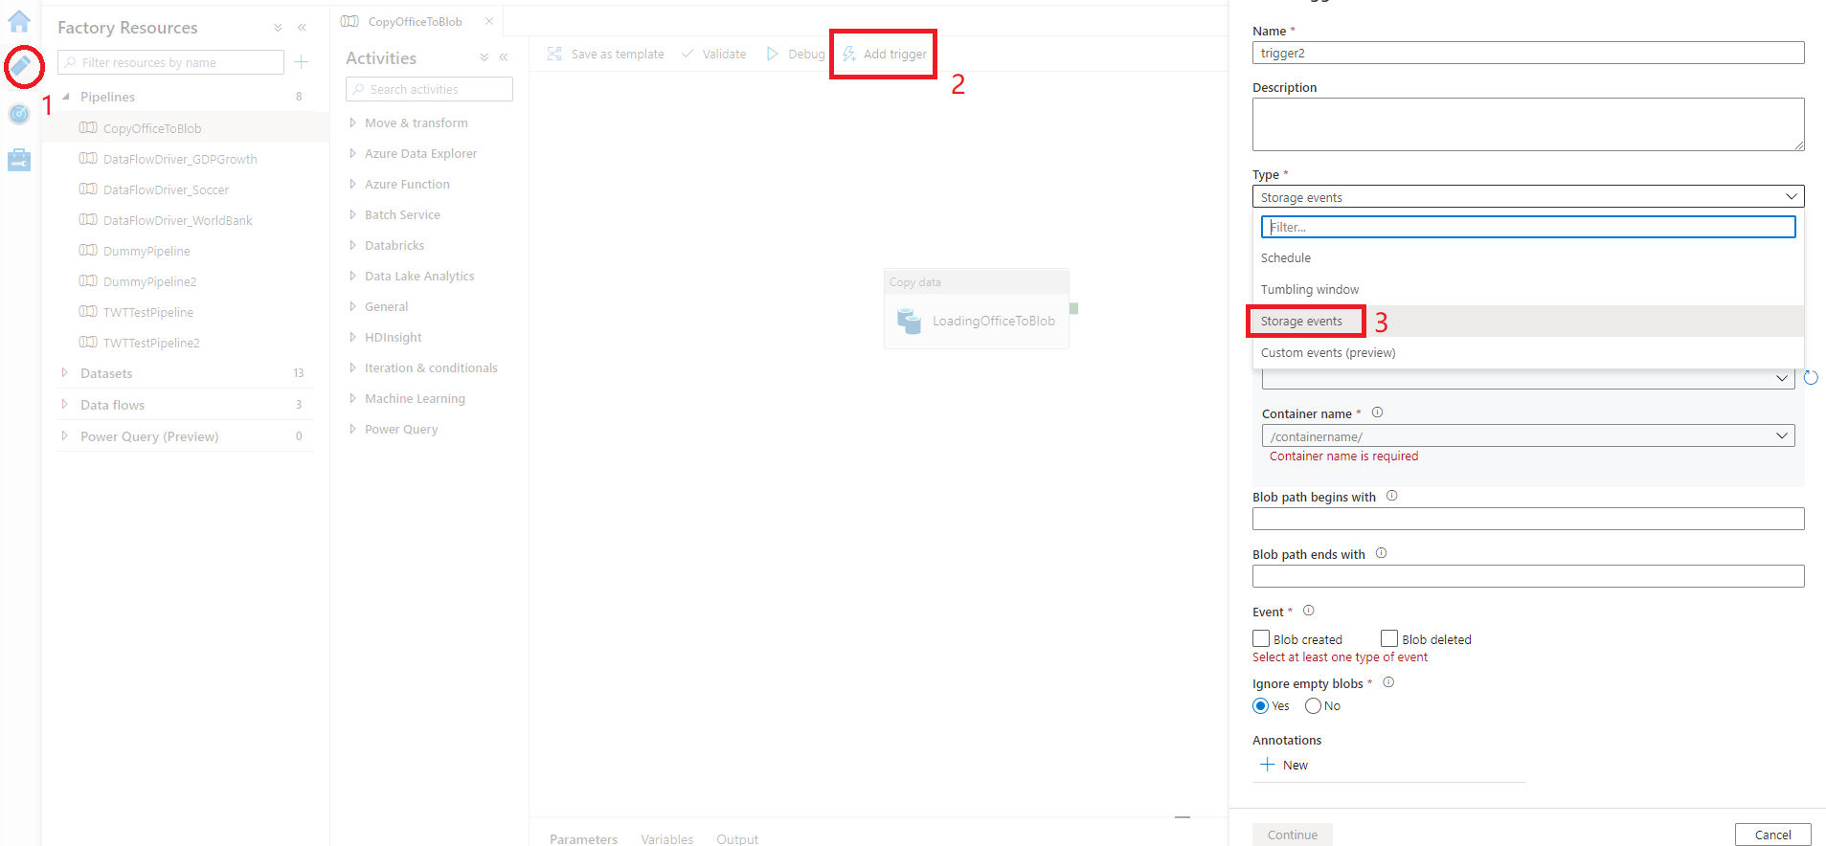Open the Monitor gauge icon

tap(19, 114)
